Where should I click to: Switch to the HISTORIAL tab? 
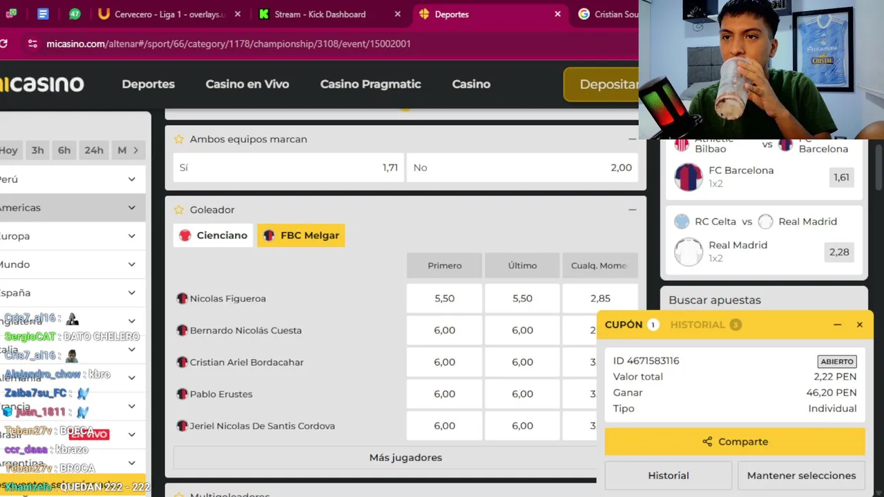[x=705, y=324]
